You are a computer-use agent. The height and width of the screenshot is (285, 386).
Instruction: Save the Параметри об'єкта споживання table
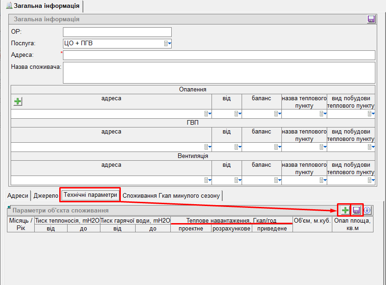click(x=357, y=210)
